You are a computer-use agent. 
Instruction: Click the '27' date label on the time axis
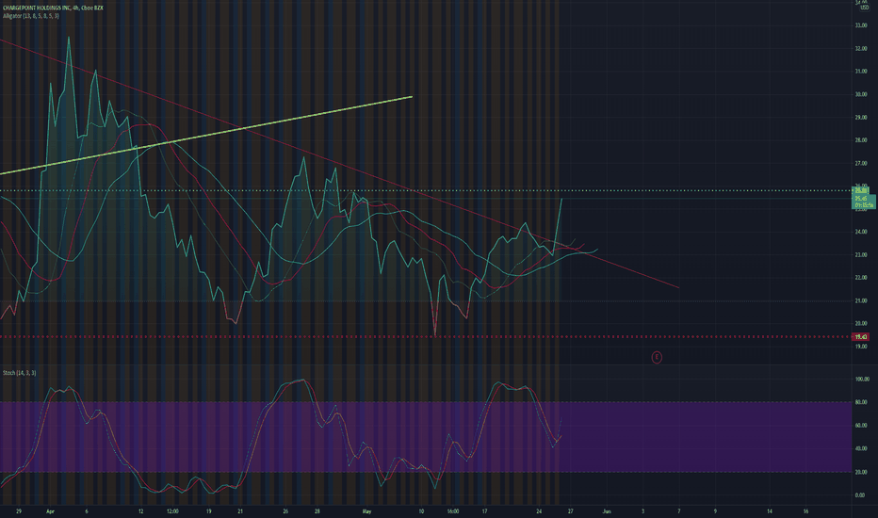point(571,511)
